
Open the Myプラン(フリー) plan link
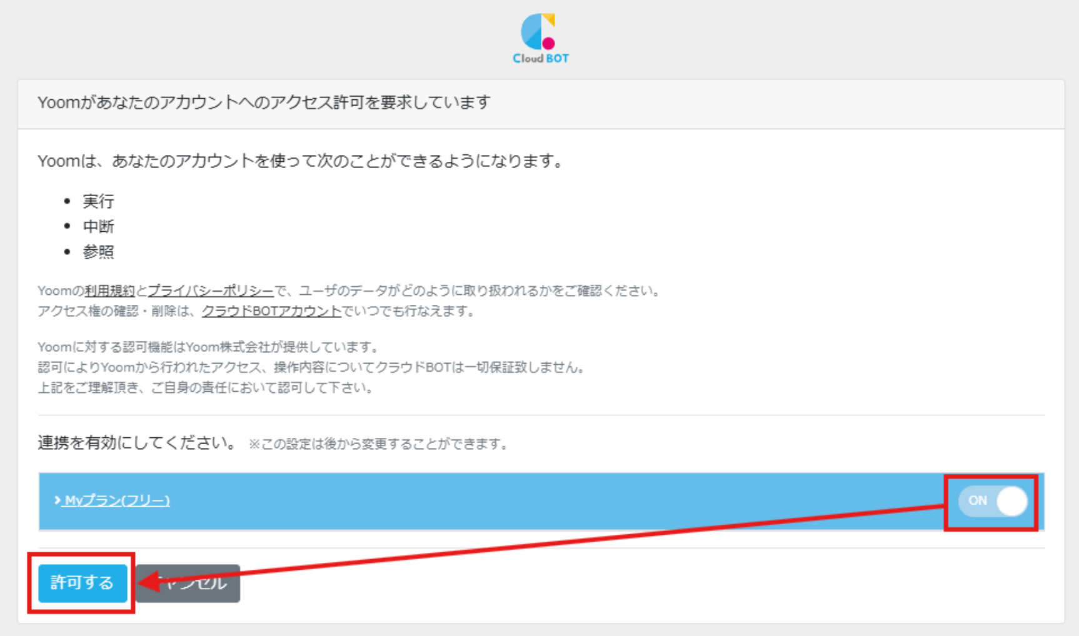[118, 500]
